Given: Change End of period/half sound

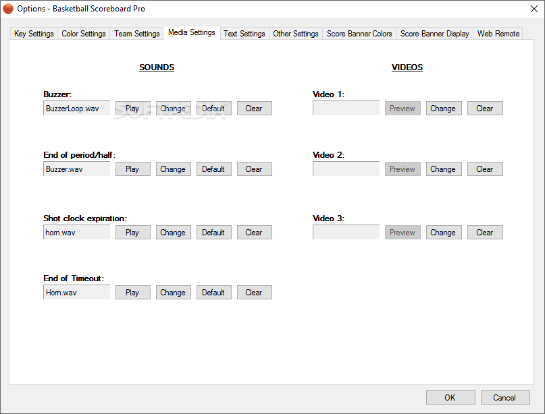Looking at the screenshot, I should pyautogui.click(x=173, y=169).
